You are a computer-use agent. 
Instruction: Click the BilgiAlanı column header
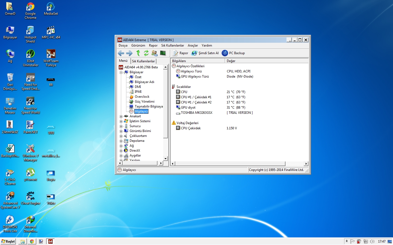tap(198, 61)
